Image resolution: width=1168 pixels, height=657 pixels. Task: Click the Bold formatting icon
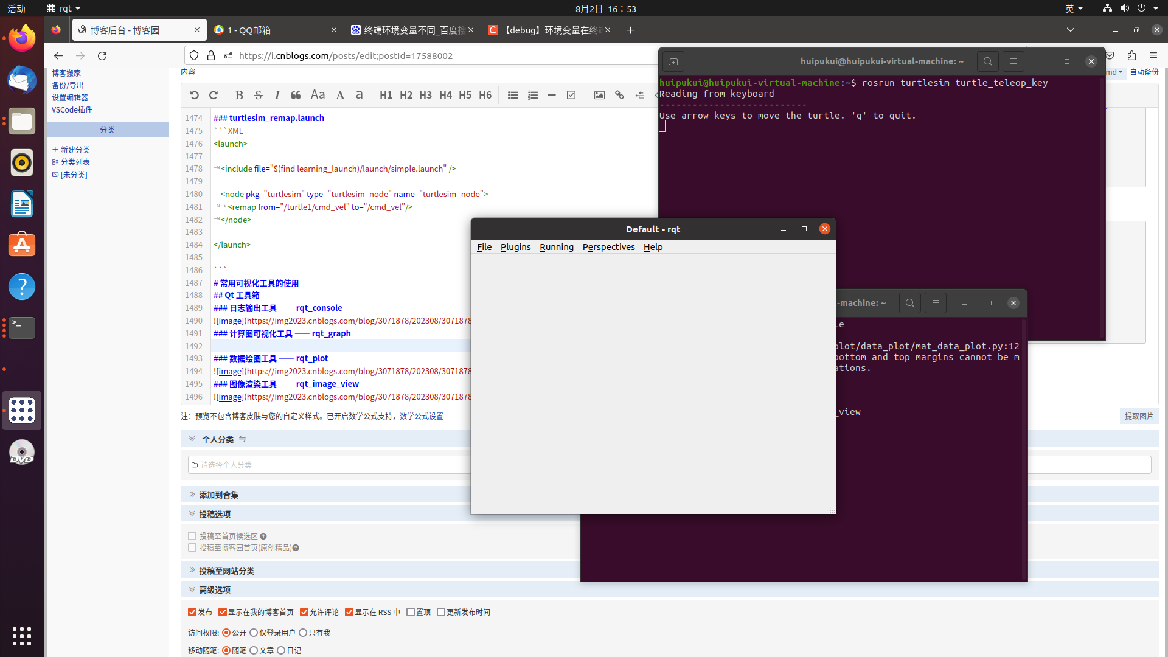coord(239,95)
